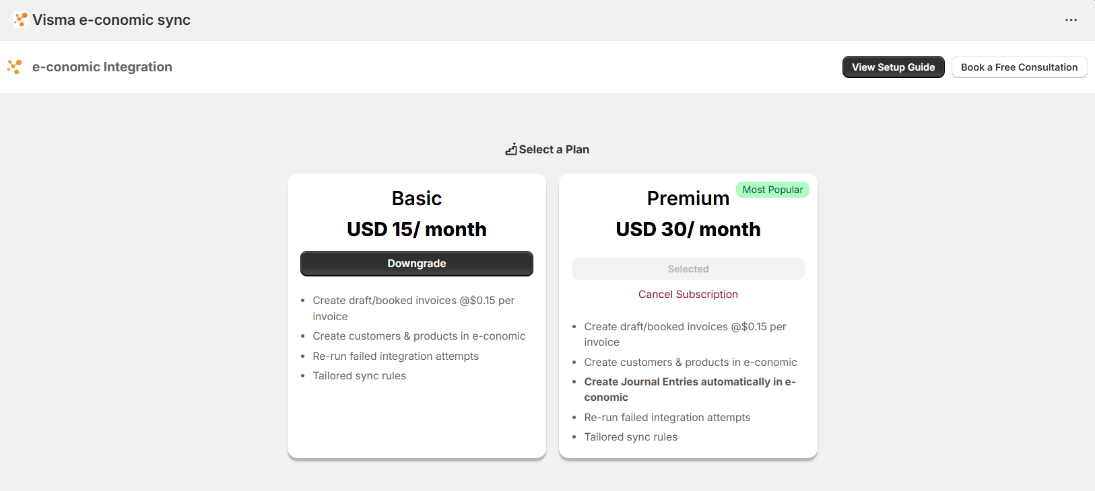Click Basic's Re-run failed integration attempts item
Viewport: 1095px width, 491px height.
point(395,356)
